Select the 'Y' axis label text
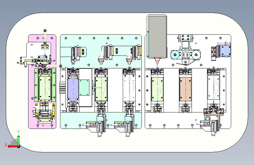254x165 pixels. [x=18, y=132]
